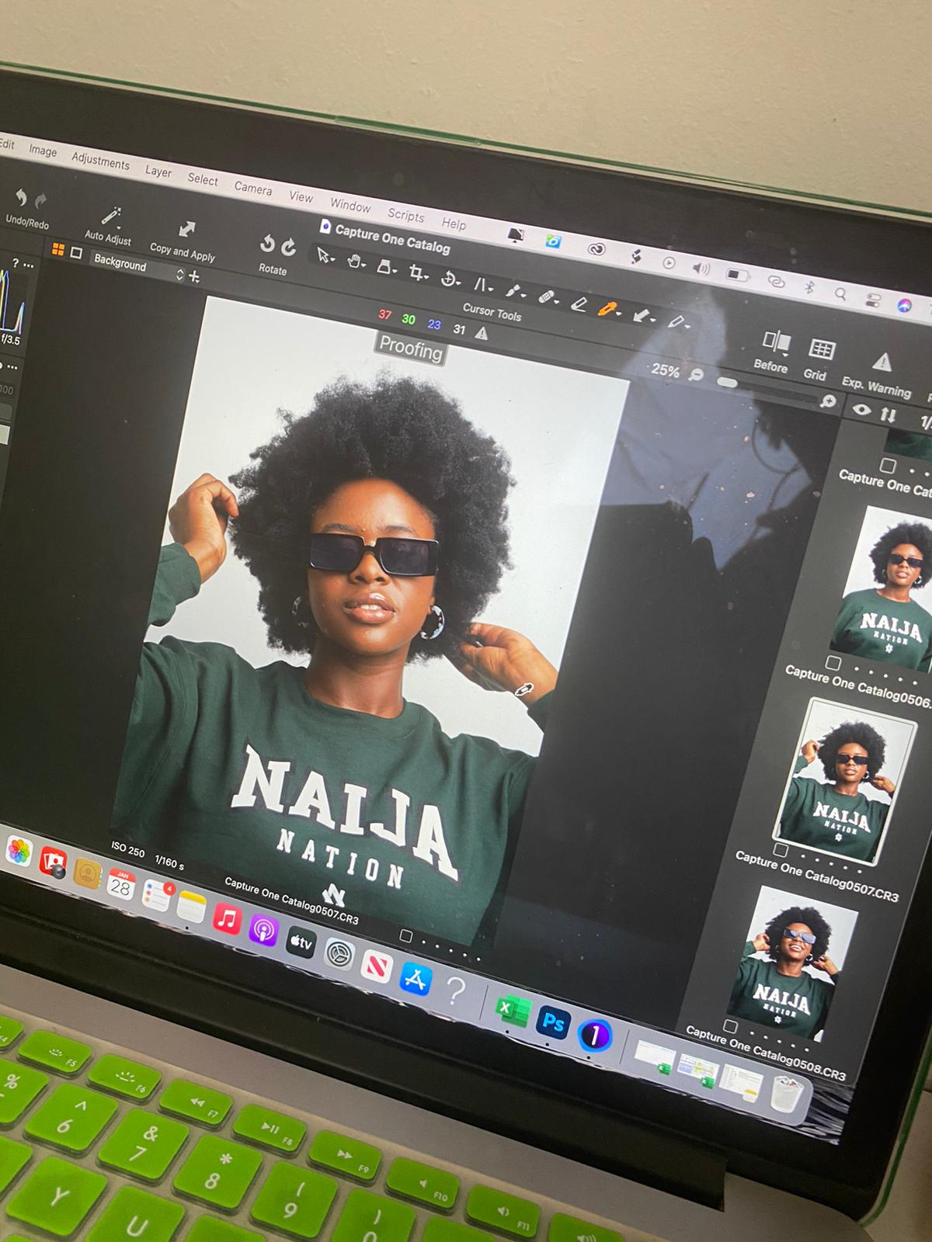Click the Exp. Warning triangle icon
932x1242 pixels.
point(882,362)
